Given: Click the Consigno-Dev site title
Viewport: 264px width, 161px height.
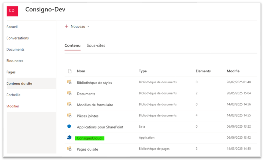Looking at the screenshot, I should tap(45, 9).
